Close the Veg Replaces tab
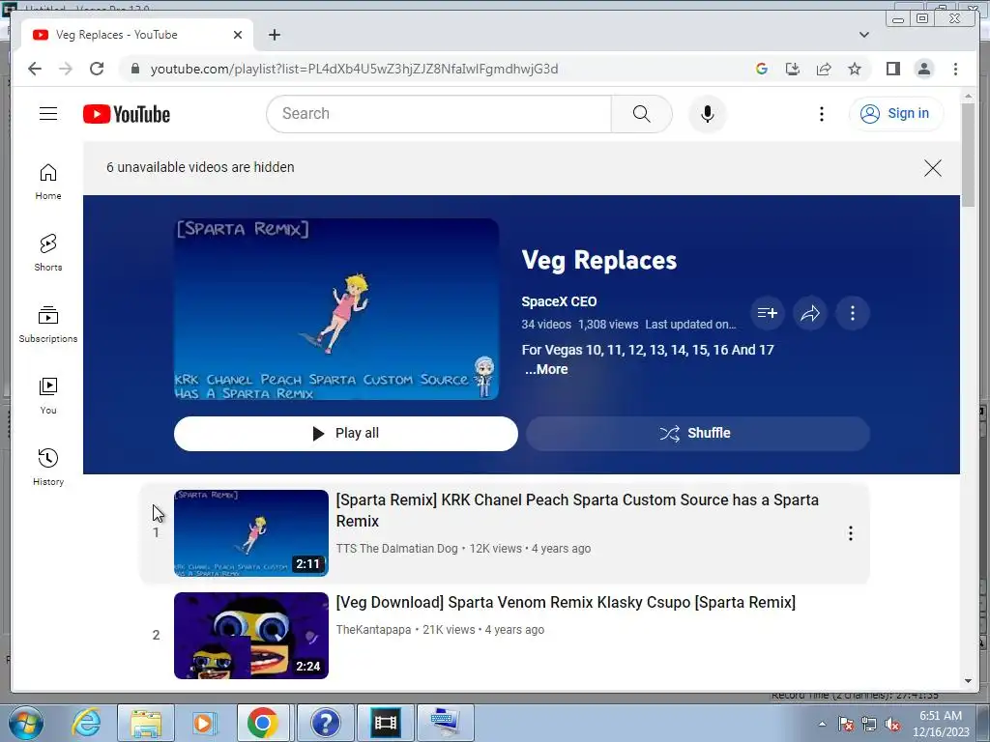 [x=238, y=35]
